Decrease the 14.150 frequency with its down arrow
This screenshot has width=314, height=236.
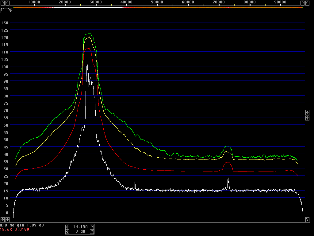67,227
